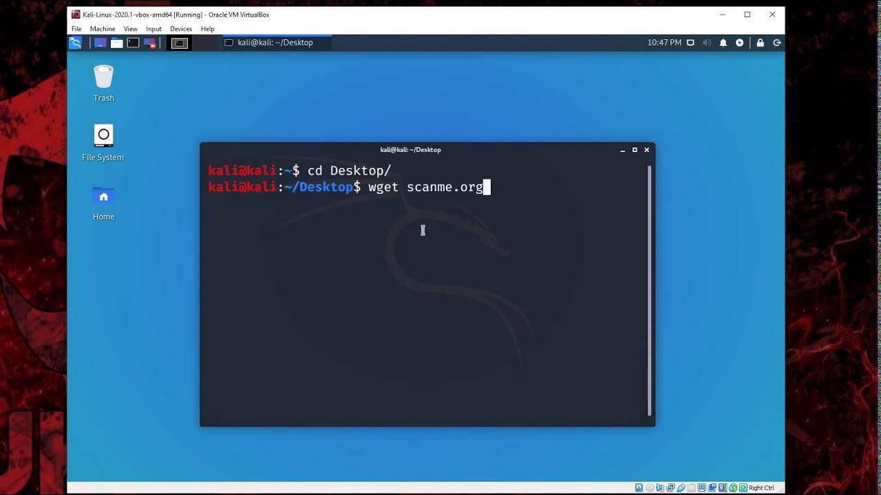Click the USB devices status icon
Image resolution: width=881 pixels, height=495 pixels.
tap(681, 488)
